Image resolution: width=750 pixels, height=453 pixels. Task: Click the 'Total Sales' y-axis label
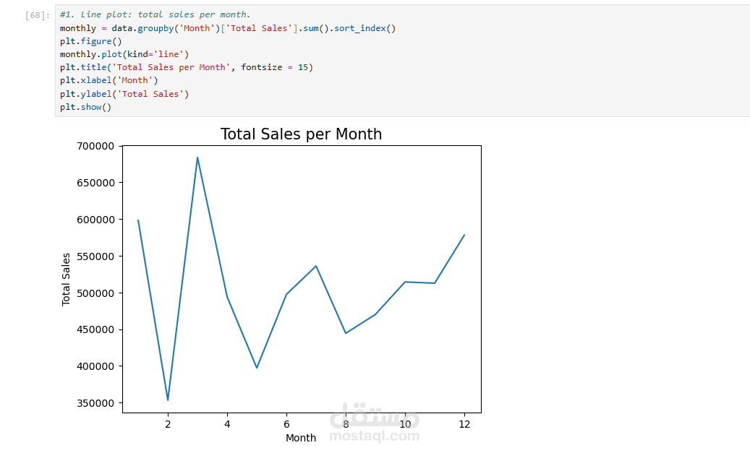coord(67,279)
